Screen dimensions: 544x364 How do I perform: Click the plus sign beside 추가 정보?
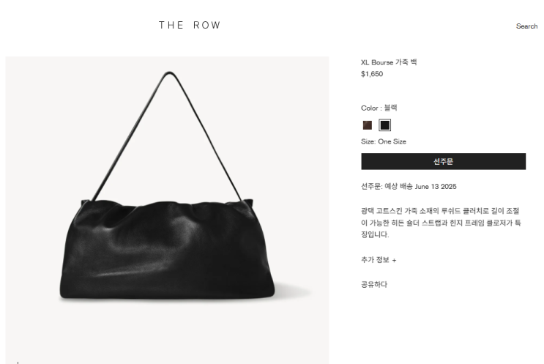point(394,260)
